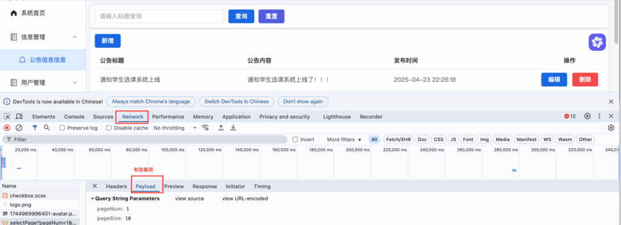Click the 重置 reset button
The width and height of the screenshot is (621, 225).
(271, 16)
